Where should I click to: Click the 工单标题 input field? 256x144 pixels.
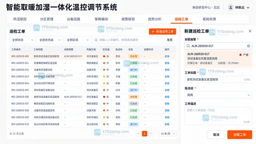[218, 80]
